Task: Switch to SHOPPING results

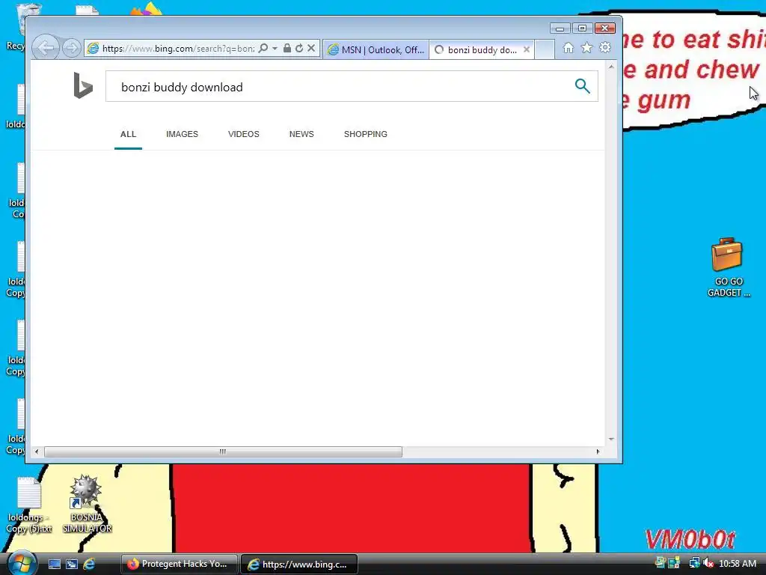Action: coord(365,134)
